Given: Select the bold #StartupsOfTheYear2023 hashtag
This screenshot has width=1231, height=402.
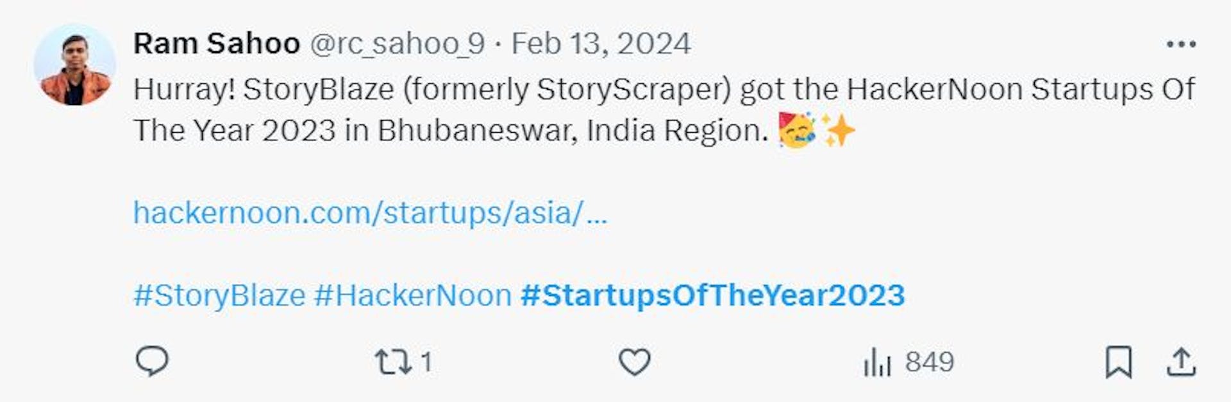Looking at the screenshot, I should [x=712, y=296].
